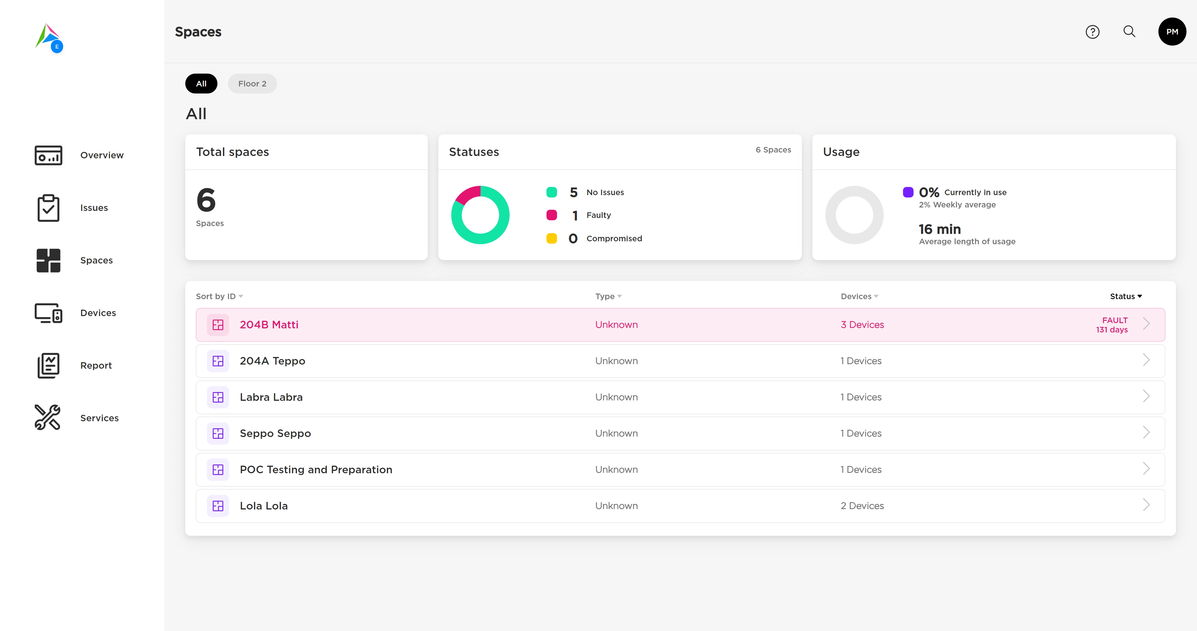Click the Statuses donut chart

[480, 215]
